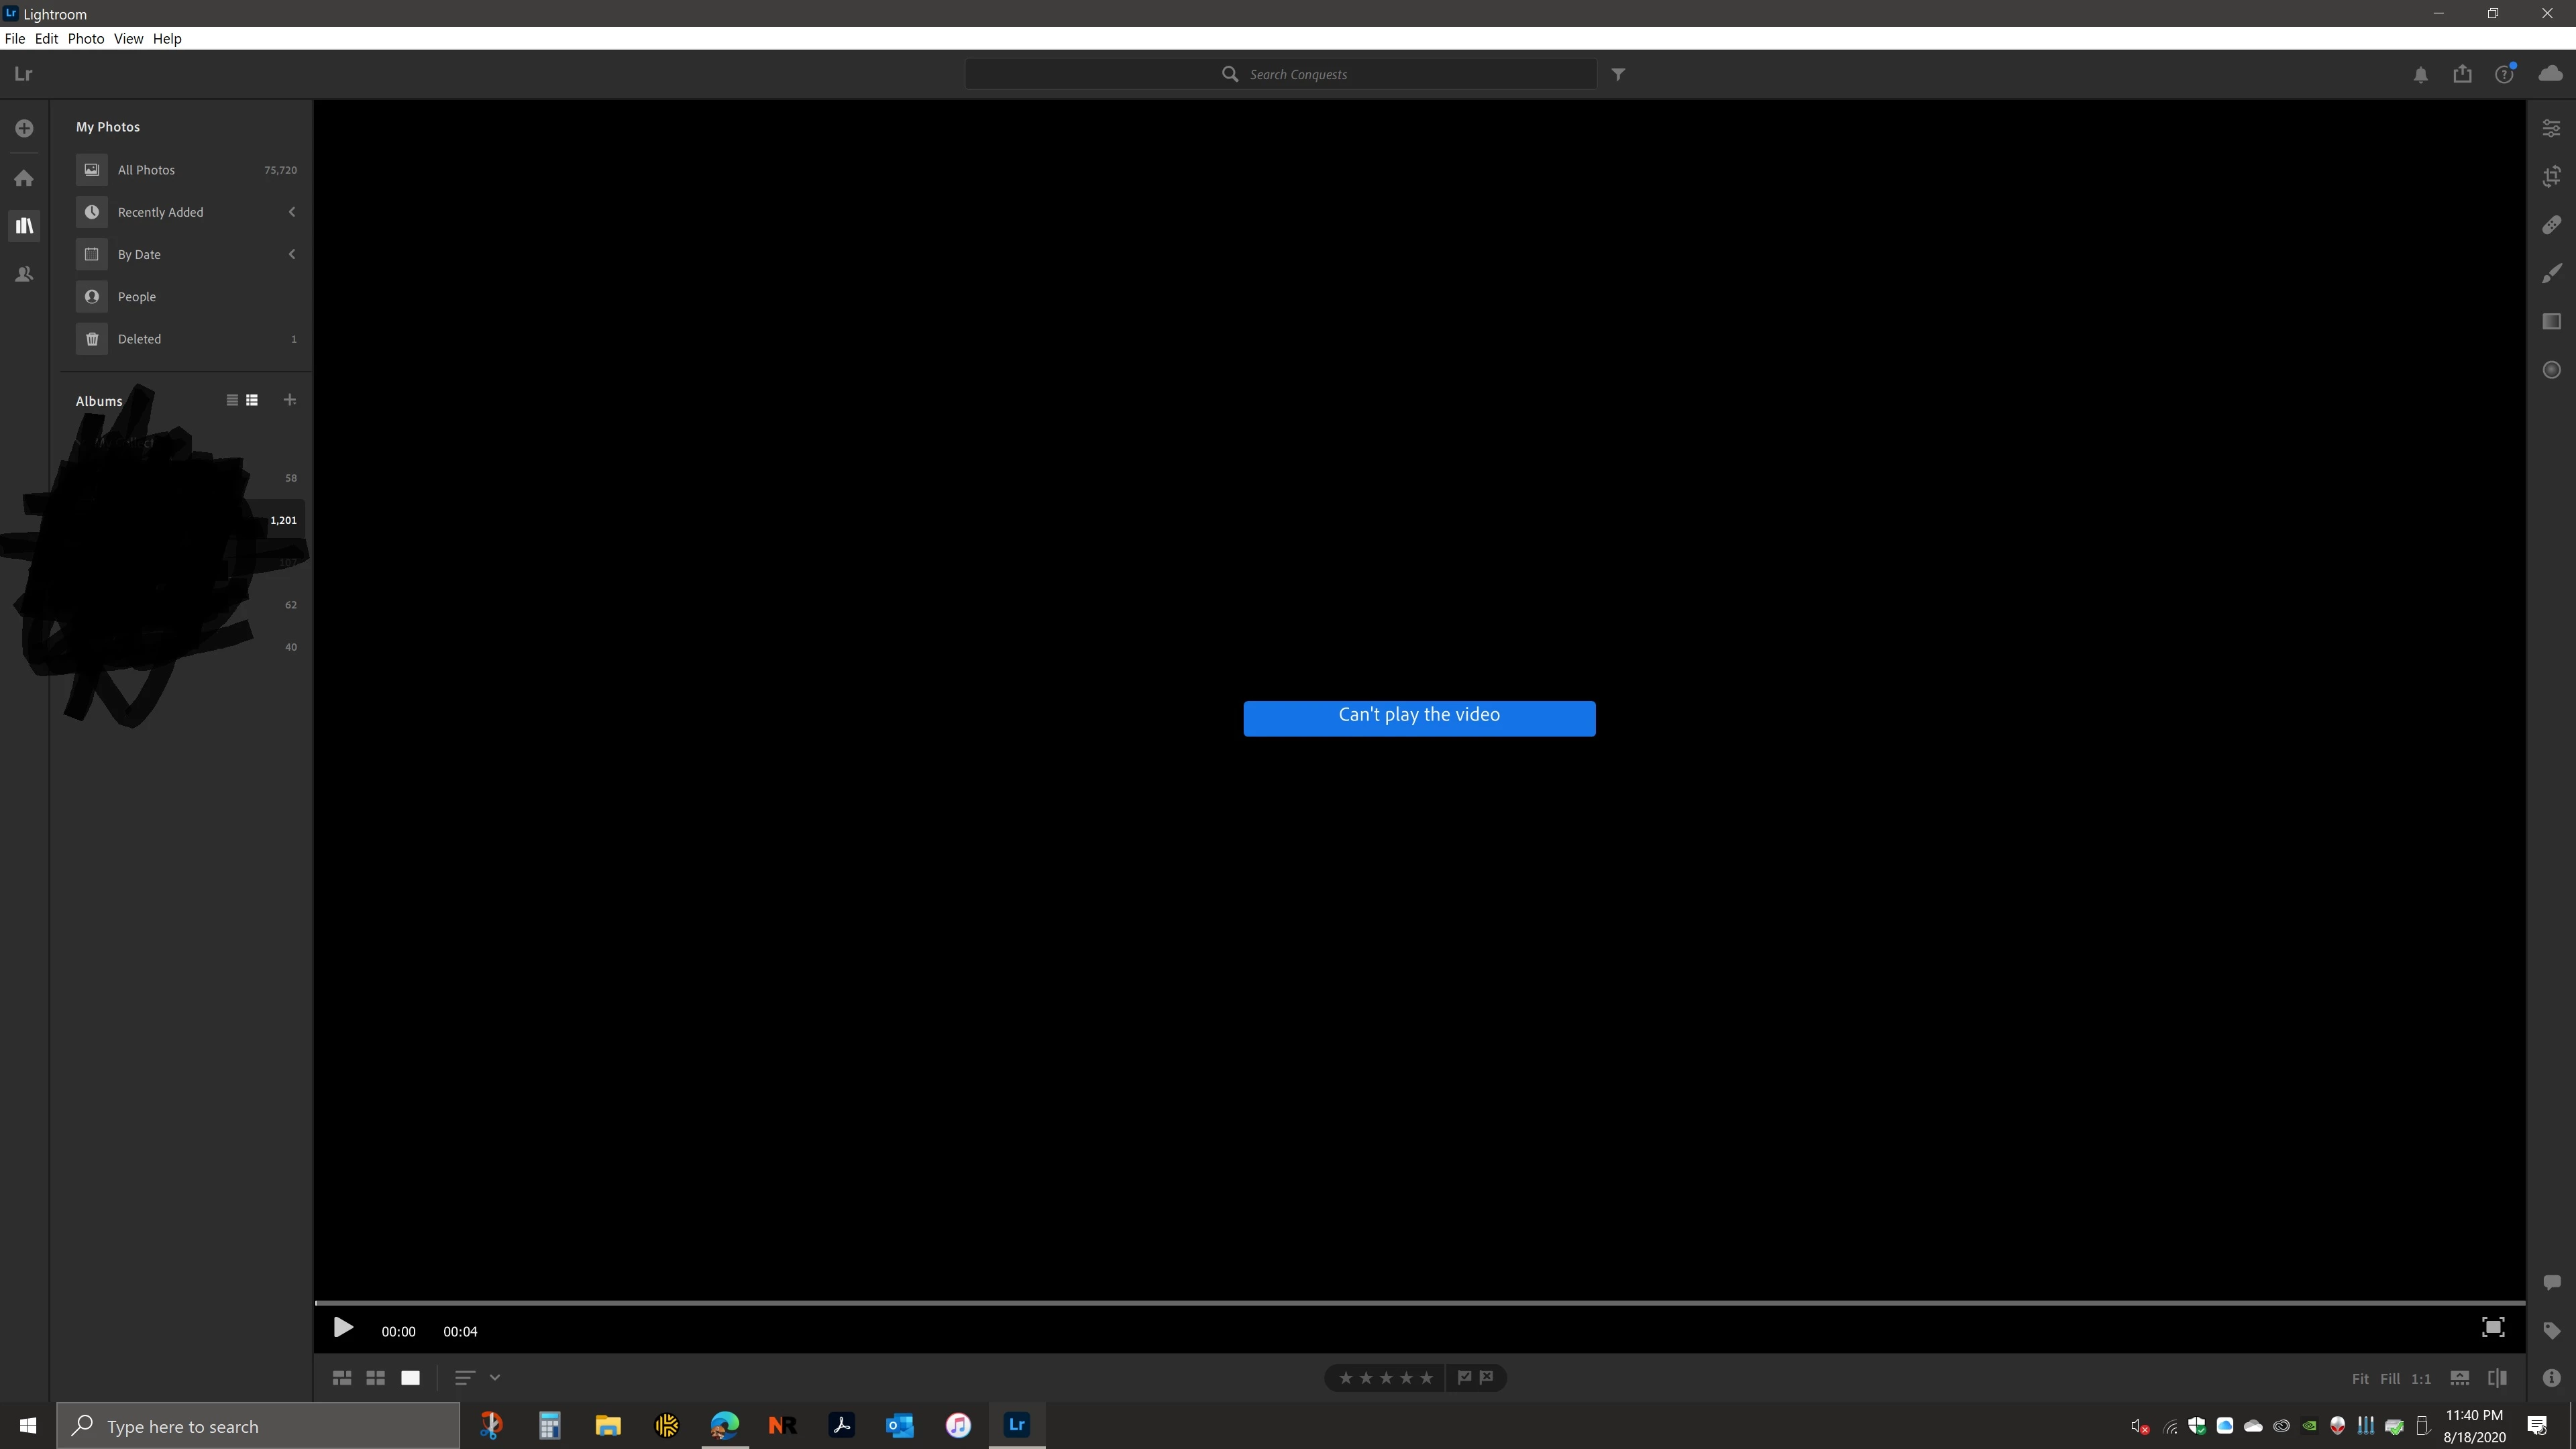Select the Healing Brush tool
2576x1449 pixels.
(2551, 225)
